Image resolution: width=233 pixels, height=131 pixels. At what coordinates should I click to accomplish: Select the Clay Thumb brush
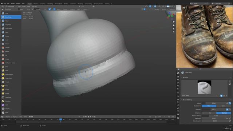[x=11, y=28]
